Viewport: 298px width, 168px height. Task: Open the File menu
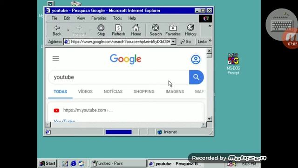point(54,18)
